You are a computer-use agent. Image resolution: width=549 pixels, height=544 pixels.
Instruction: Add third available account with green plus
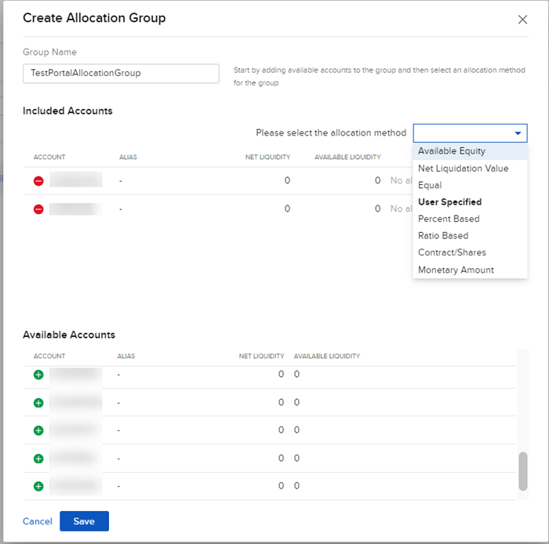(x=38, y=430)
